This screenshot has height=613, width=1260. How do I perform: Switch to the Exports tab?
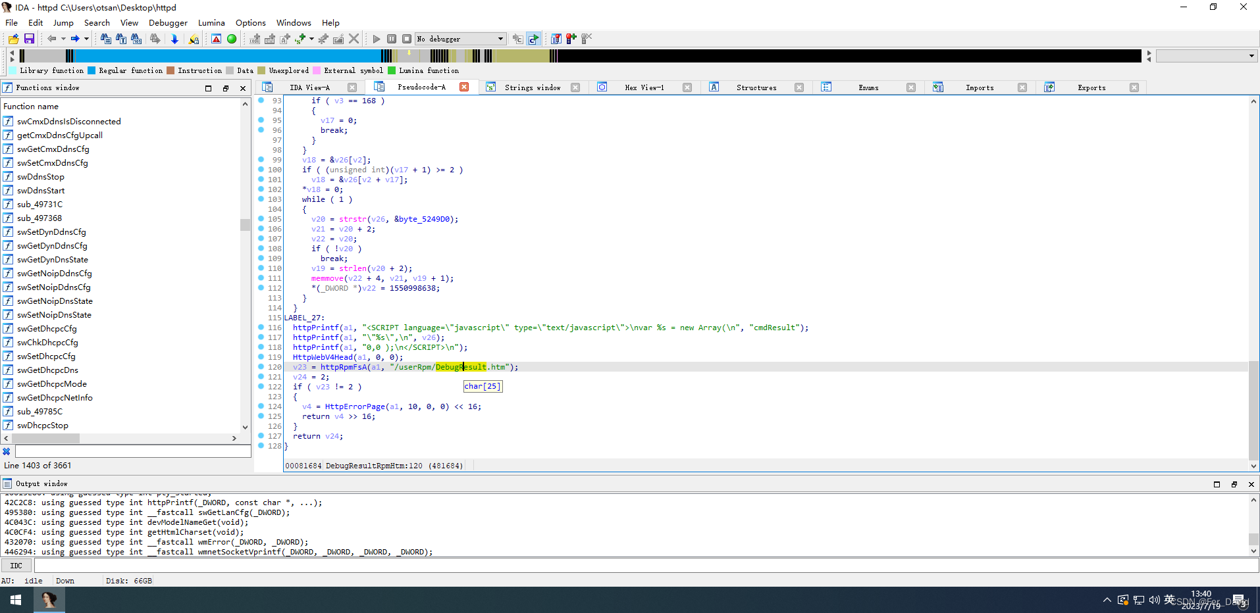pyautogui.click(x=1091, y=87)
